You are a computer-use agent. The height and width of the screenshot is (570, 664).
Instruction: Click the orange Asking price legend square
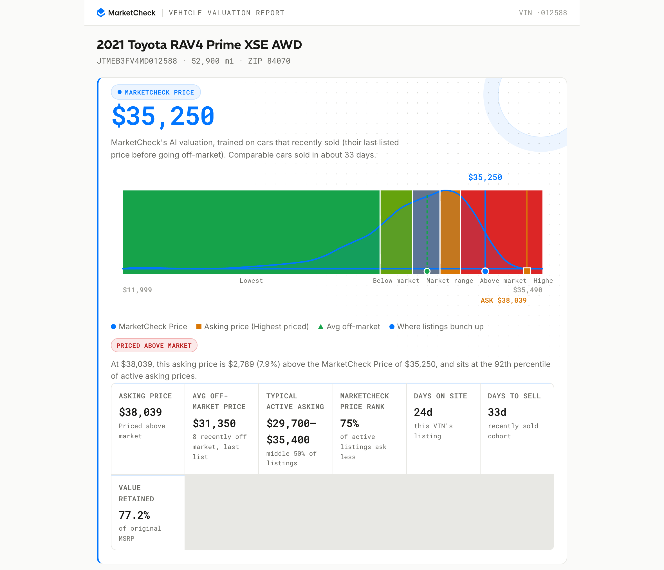click(x=199, y=326)
